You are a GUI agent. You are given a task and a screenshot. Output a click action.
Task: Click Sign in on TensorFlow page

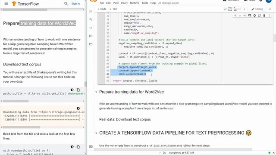[75, 4]
